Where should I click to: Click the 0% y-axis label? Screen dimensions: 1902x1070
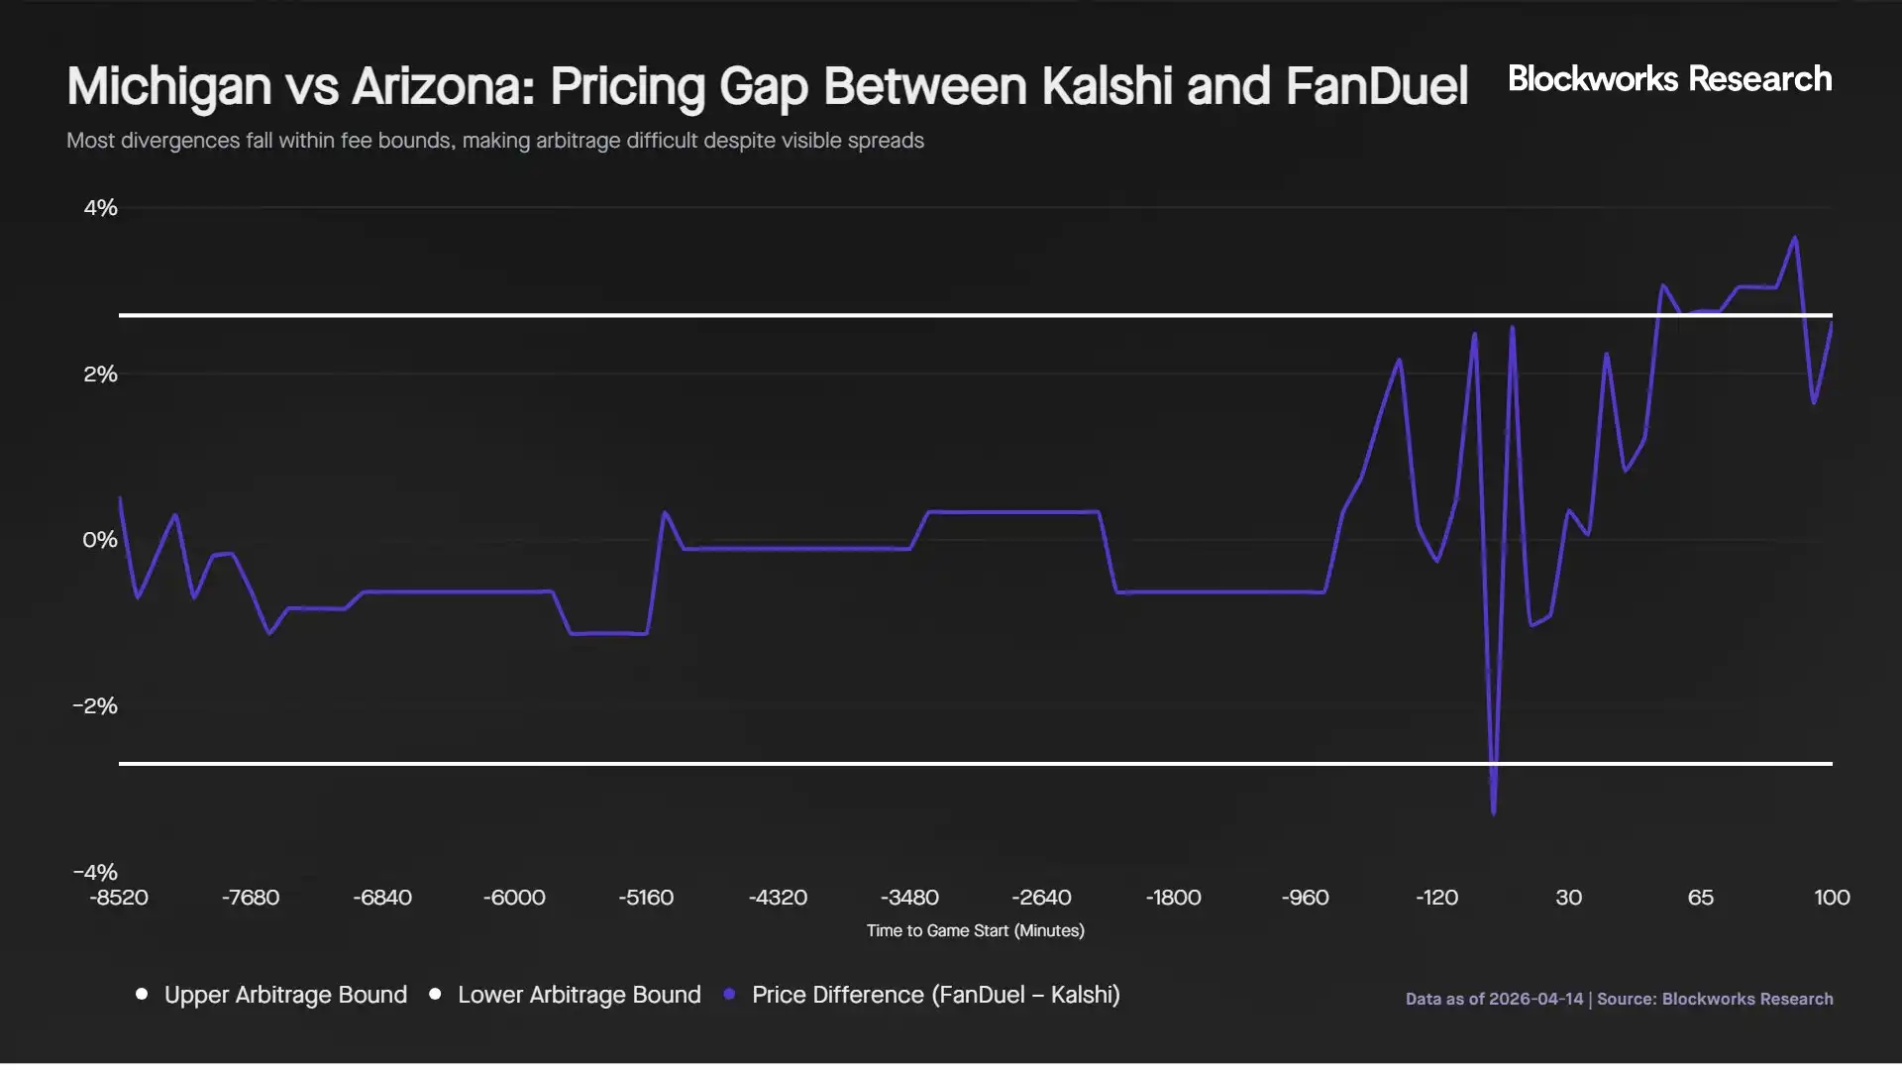click(x=100, y=540)
